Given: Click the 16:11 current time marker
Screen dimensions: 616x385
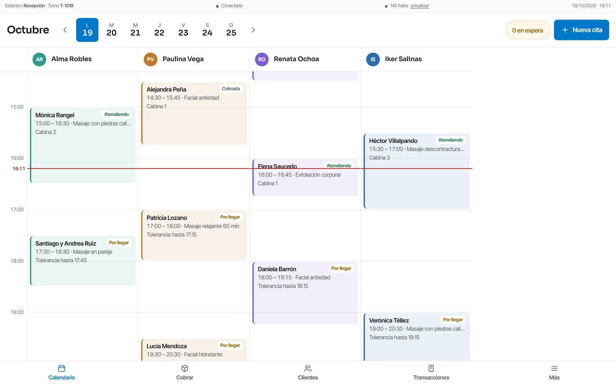Looking at the screenshot, I should [x=18, y=169].
